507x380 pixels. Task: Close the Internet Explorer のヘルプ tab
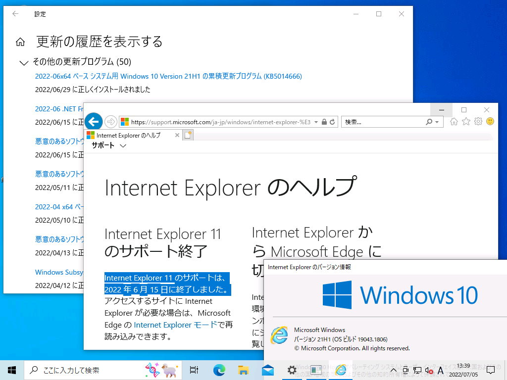click(177, 135)
